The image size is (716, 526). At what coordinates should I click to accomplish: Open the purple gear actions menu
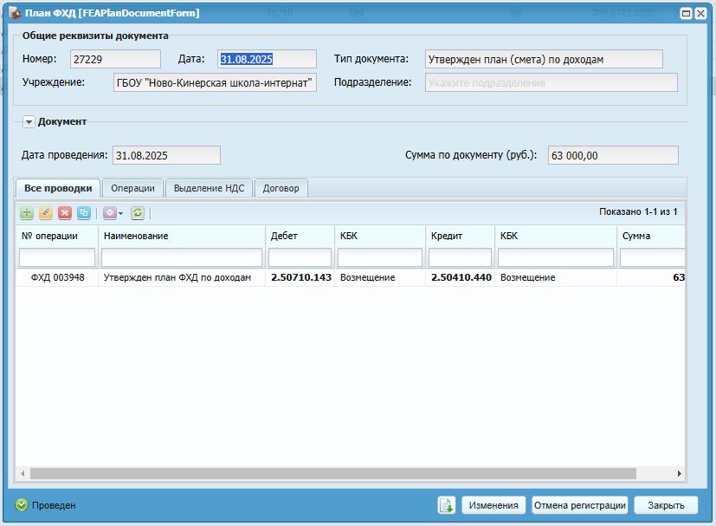click(113, 212)
